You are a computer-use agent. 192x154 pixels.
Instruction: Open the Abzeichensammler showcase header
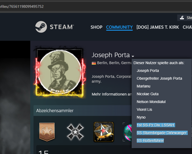pyautogui.click(x=55, y=111)
